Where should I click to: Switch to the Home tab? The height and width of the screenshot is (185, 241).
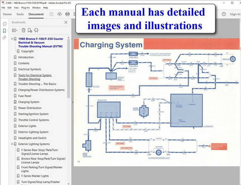click(x=7, y=14)
